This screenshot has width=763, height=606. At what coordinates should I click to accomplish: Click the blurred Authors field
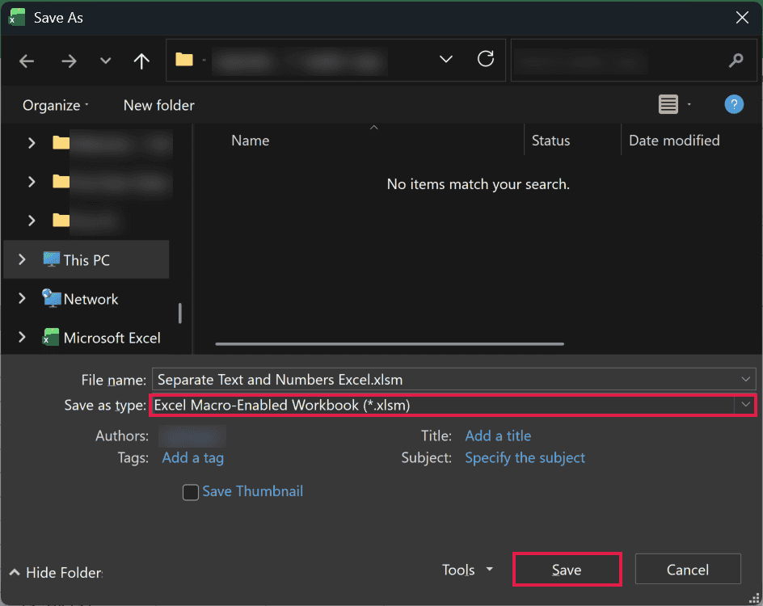click(192, 436)
